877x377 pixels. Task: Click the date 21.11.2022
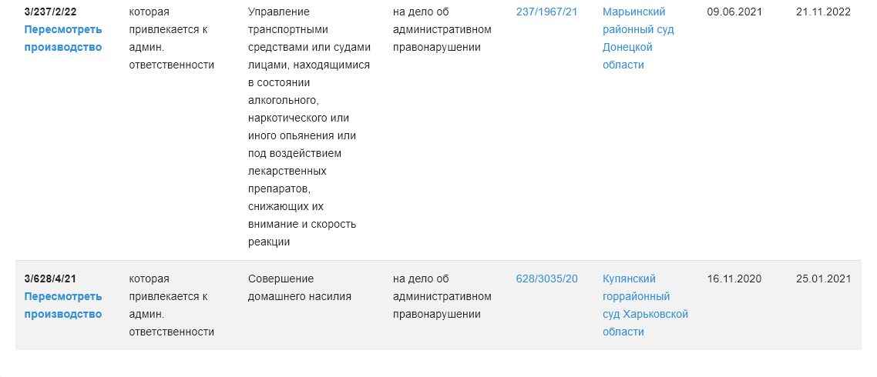pos(823,12)
